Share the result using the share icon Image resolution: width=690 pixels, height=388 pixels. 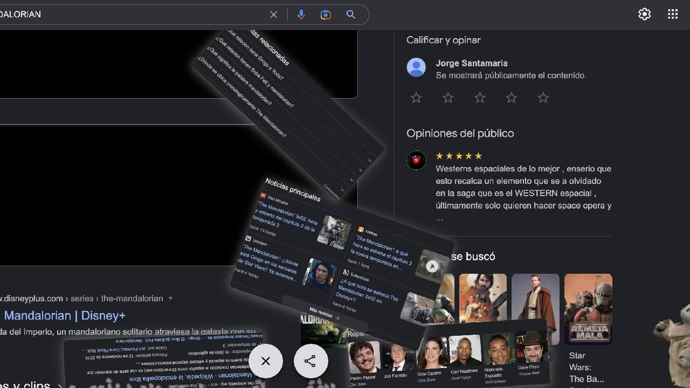311,361
